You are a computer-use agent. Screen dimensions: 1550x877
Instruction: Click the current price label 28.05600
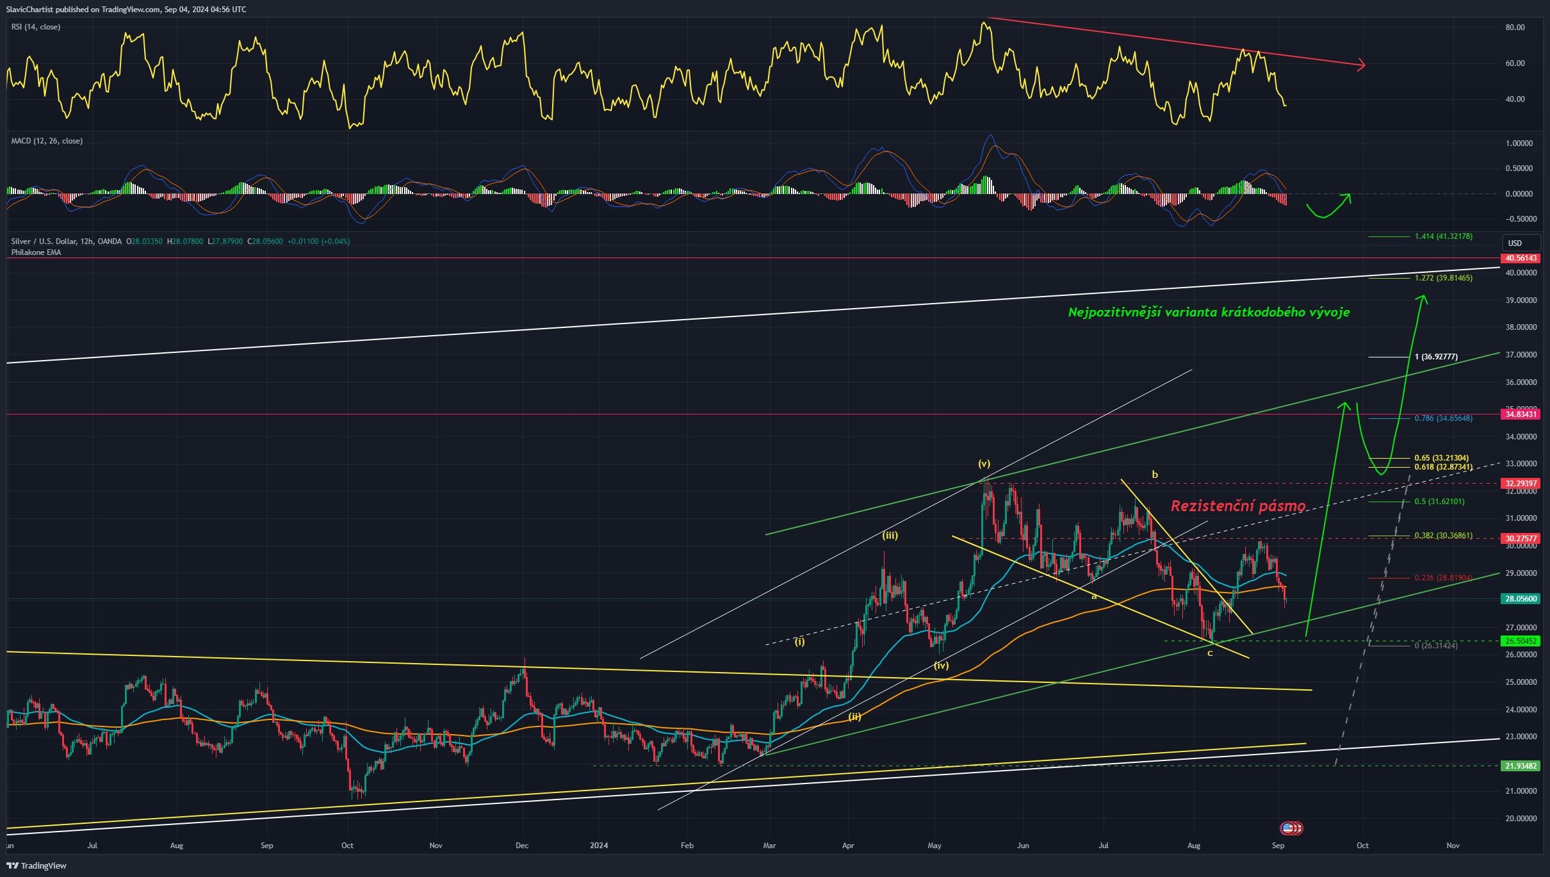(1521, 599)
